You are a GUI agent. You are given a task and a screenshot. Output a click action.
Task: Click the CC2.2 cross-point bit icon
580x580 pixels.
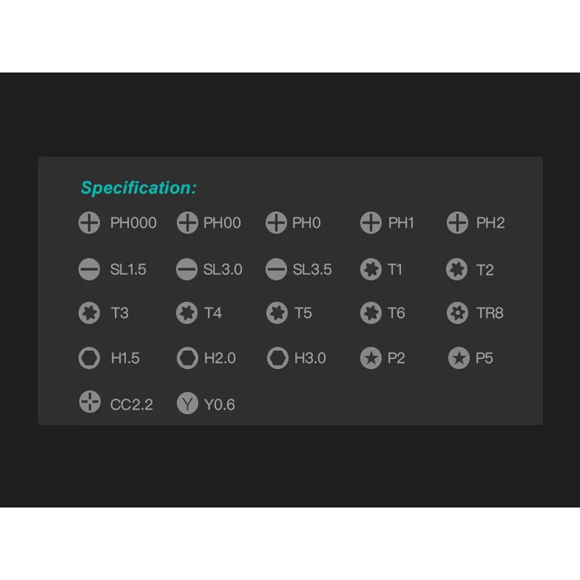90,402
